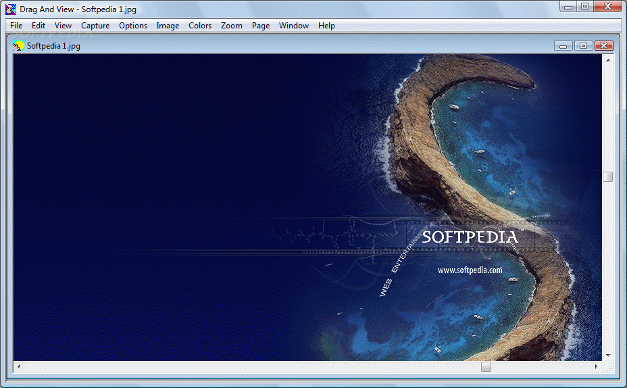The width and height of the screenshot is (627, 388).
Task: Click the Drag And View app icon in the title bar
Action: click(x=11, y=9)
